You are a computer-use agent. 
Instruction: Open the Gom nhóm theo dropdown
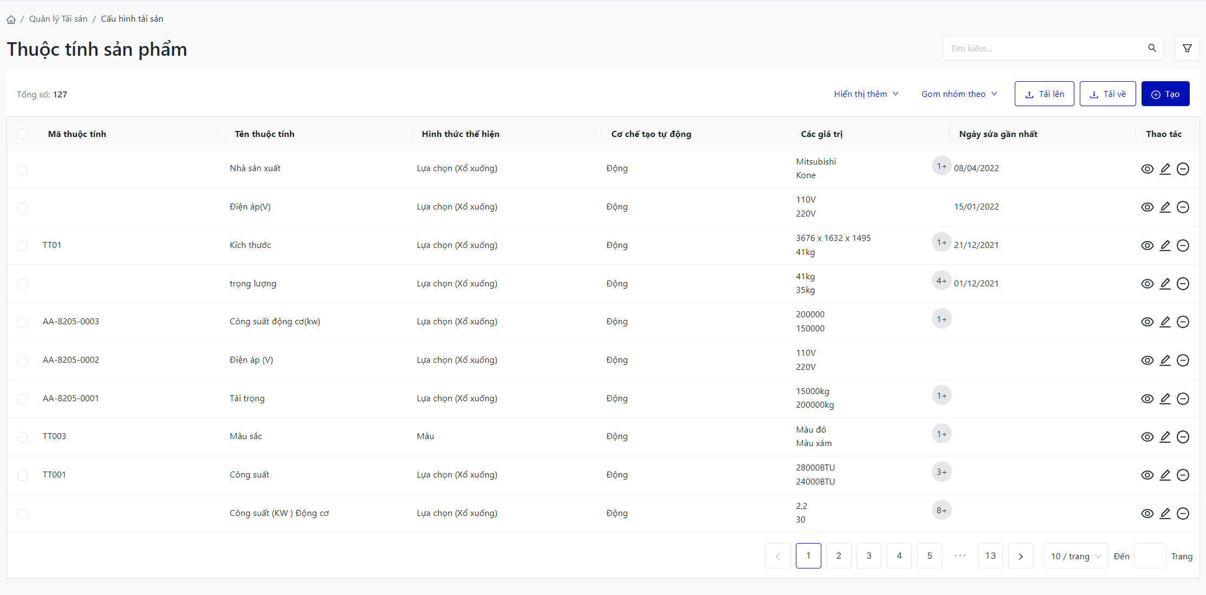tap(958, 94)
